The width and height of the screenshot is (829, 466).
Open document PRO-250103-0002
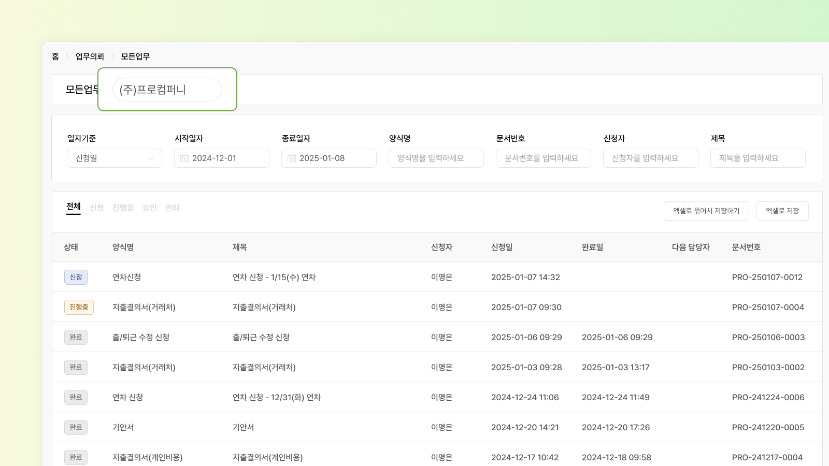click(x=768, y=367)
